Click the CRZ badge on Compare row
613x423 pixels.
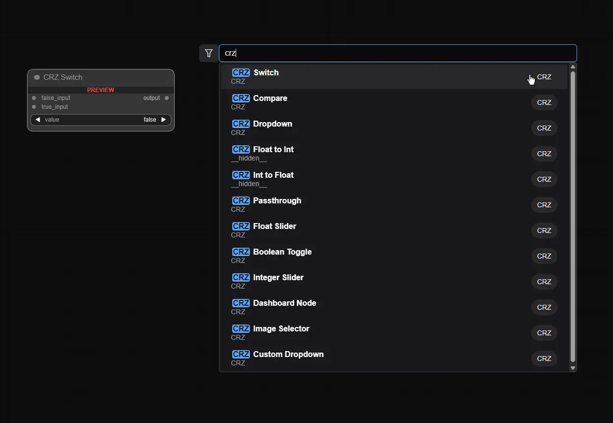click(x=544, y=102)
